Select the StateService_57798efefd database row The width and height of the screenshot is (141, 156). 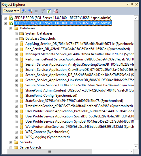pyautogui.click(x=74, y=101)
